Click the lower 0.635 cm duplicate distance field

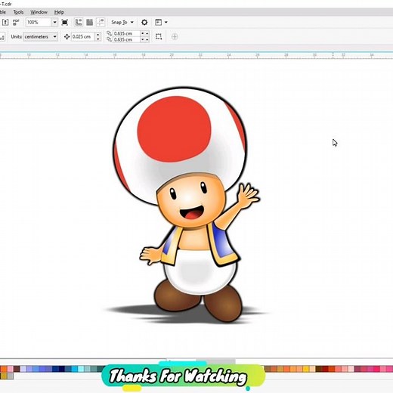126,39
